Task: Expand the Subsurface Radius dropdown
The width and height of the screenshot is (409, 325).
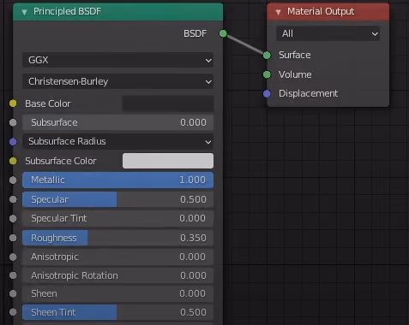Action: click(x=117, y=141)
